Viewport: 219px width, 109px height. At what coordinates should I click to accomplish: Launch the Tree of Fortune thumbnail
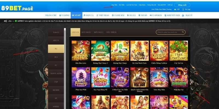179,51
